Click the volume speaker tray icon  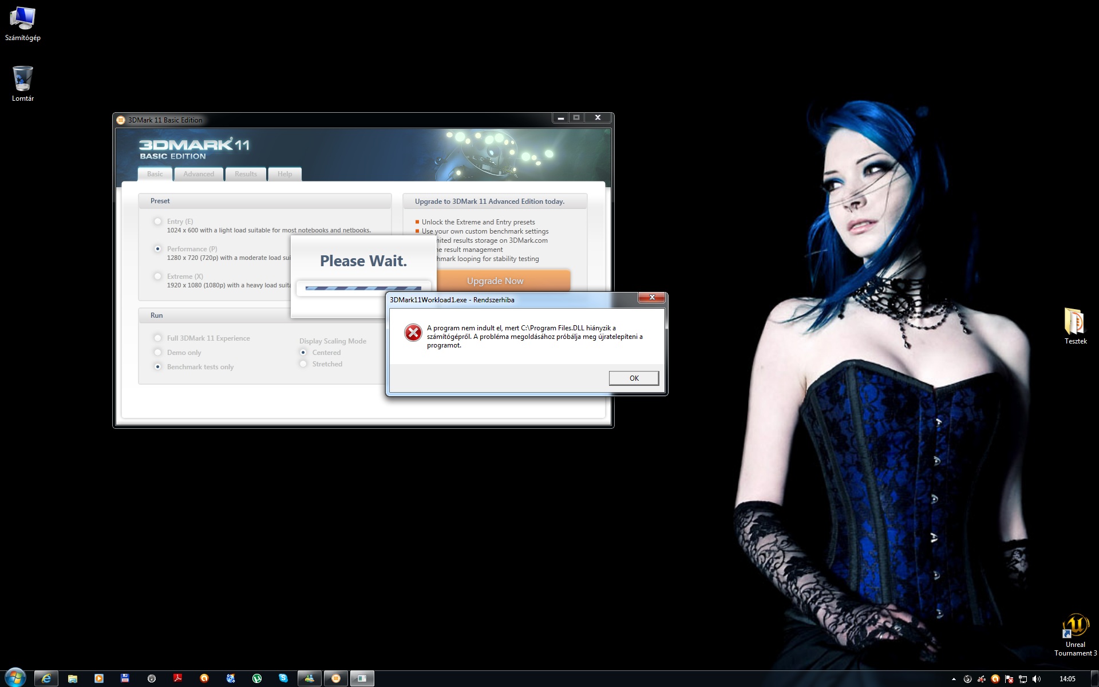click(x=1037, y=679)
